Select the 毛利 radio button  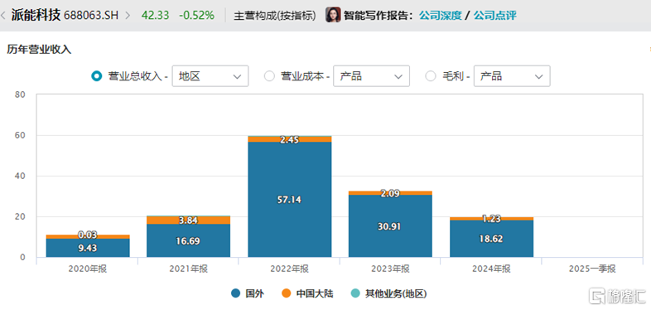pyautogui.click(x=431, y=76)
